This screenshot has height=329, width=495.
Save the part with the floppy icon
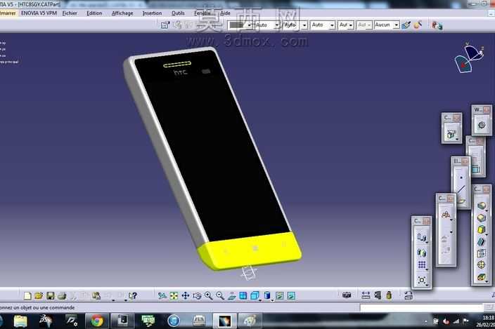tap(50, 295)
